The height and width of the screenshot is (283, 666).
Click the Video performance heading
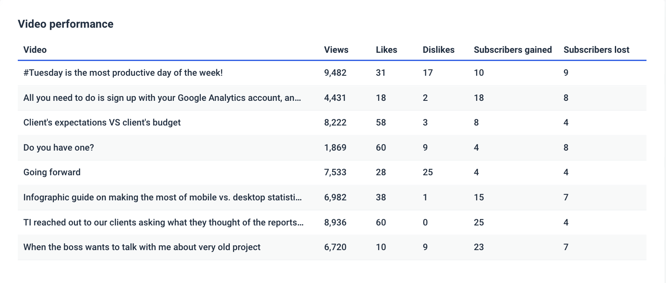click(x=65, y=24)
